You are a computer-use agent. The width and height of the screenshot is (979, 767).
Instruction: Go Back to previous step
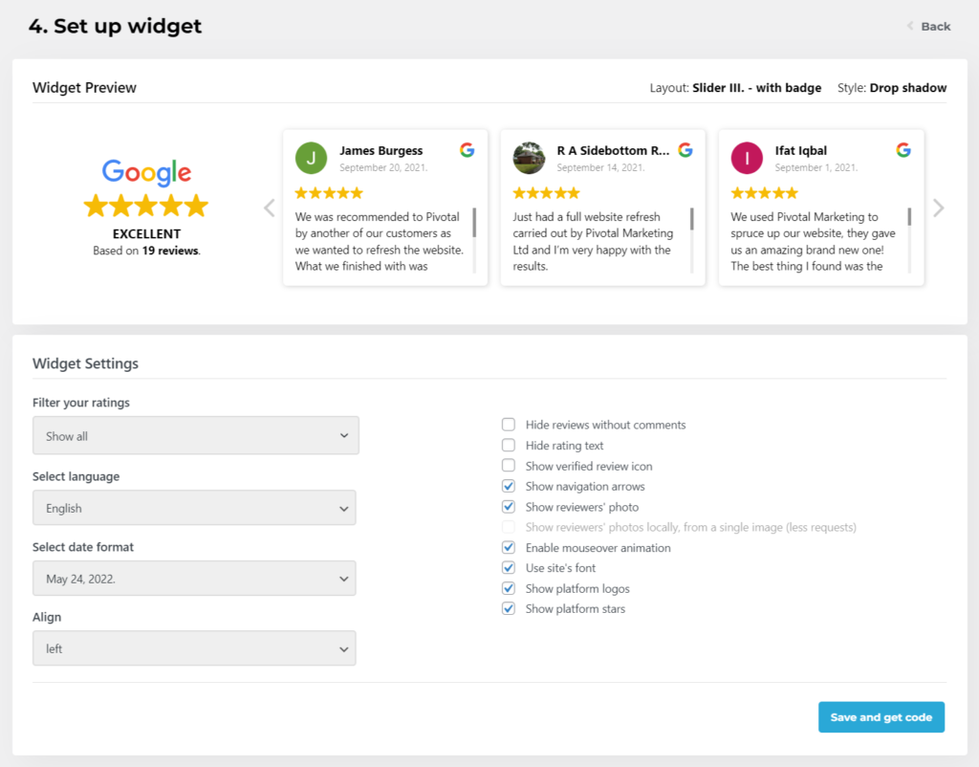pyautogui.click(x=929, y=26)
